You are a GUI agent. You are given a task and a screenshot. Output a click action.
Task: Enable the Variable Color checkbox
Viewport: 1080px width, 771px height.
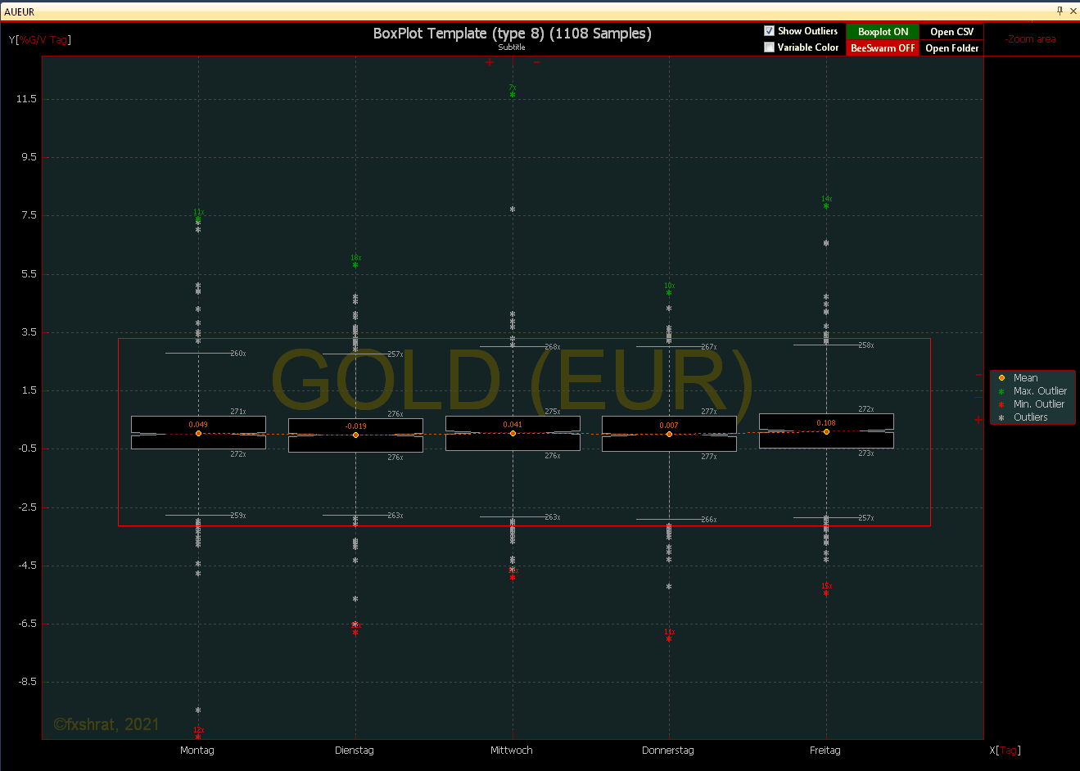tap(769, 47)
